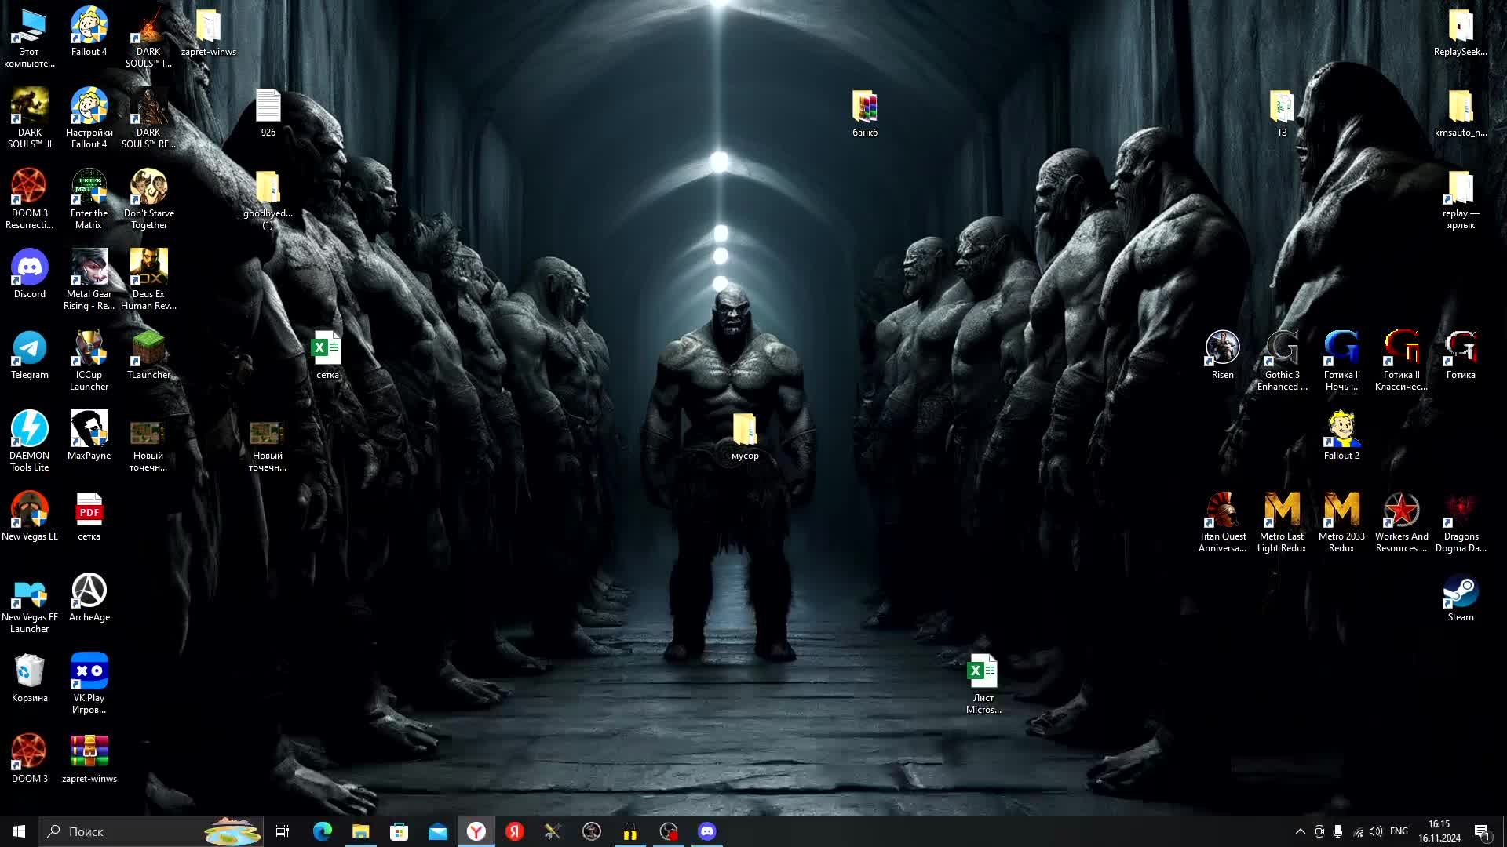Open the Discord taskbar button
Screen dimensions: 1507x847
click(x=707, y=831)
